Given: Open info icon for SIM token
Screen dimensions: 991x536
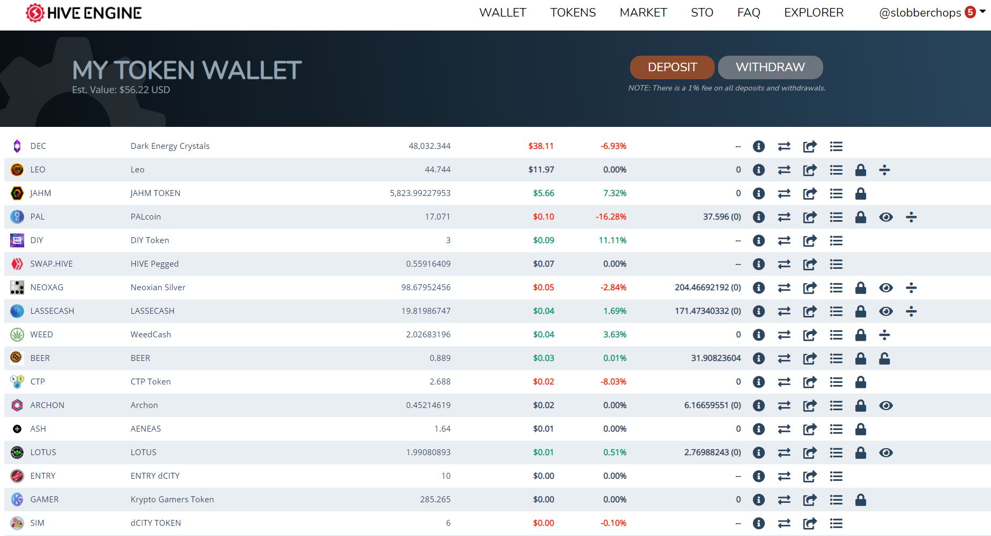Looking at the screenshot, I should point(758,523).
